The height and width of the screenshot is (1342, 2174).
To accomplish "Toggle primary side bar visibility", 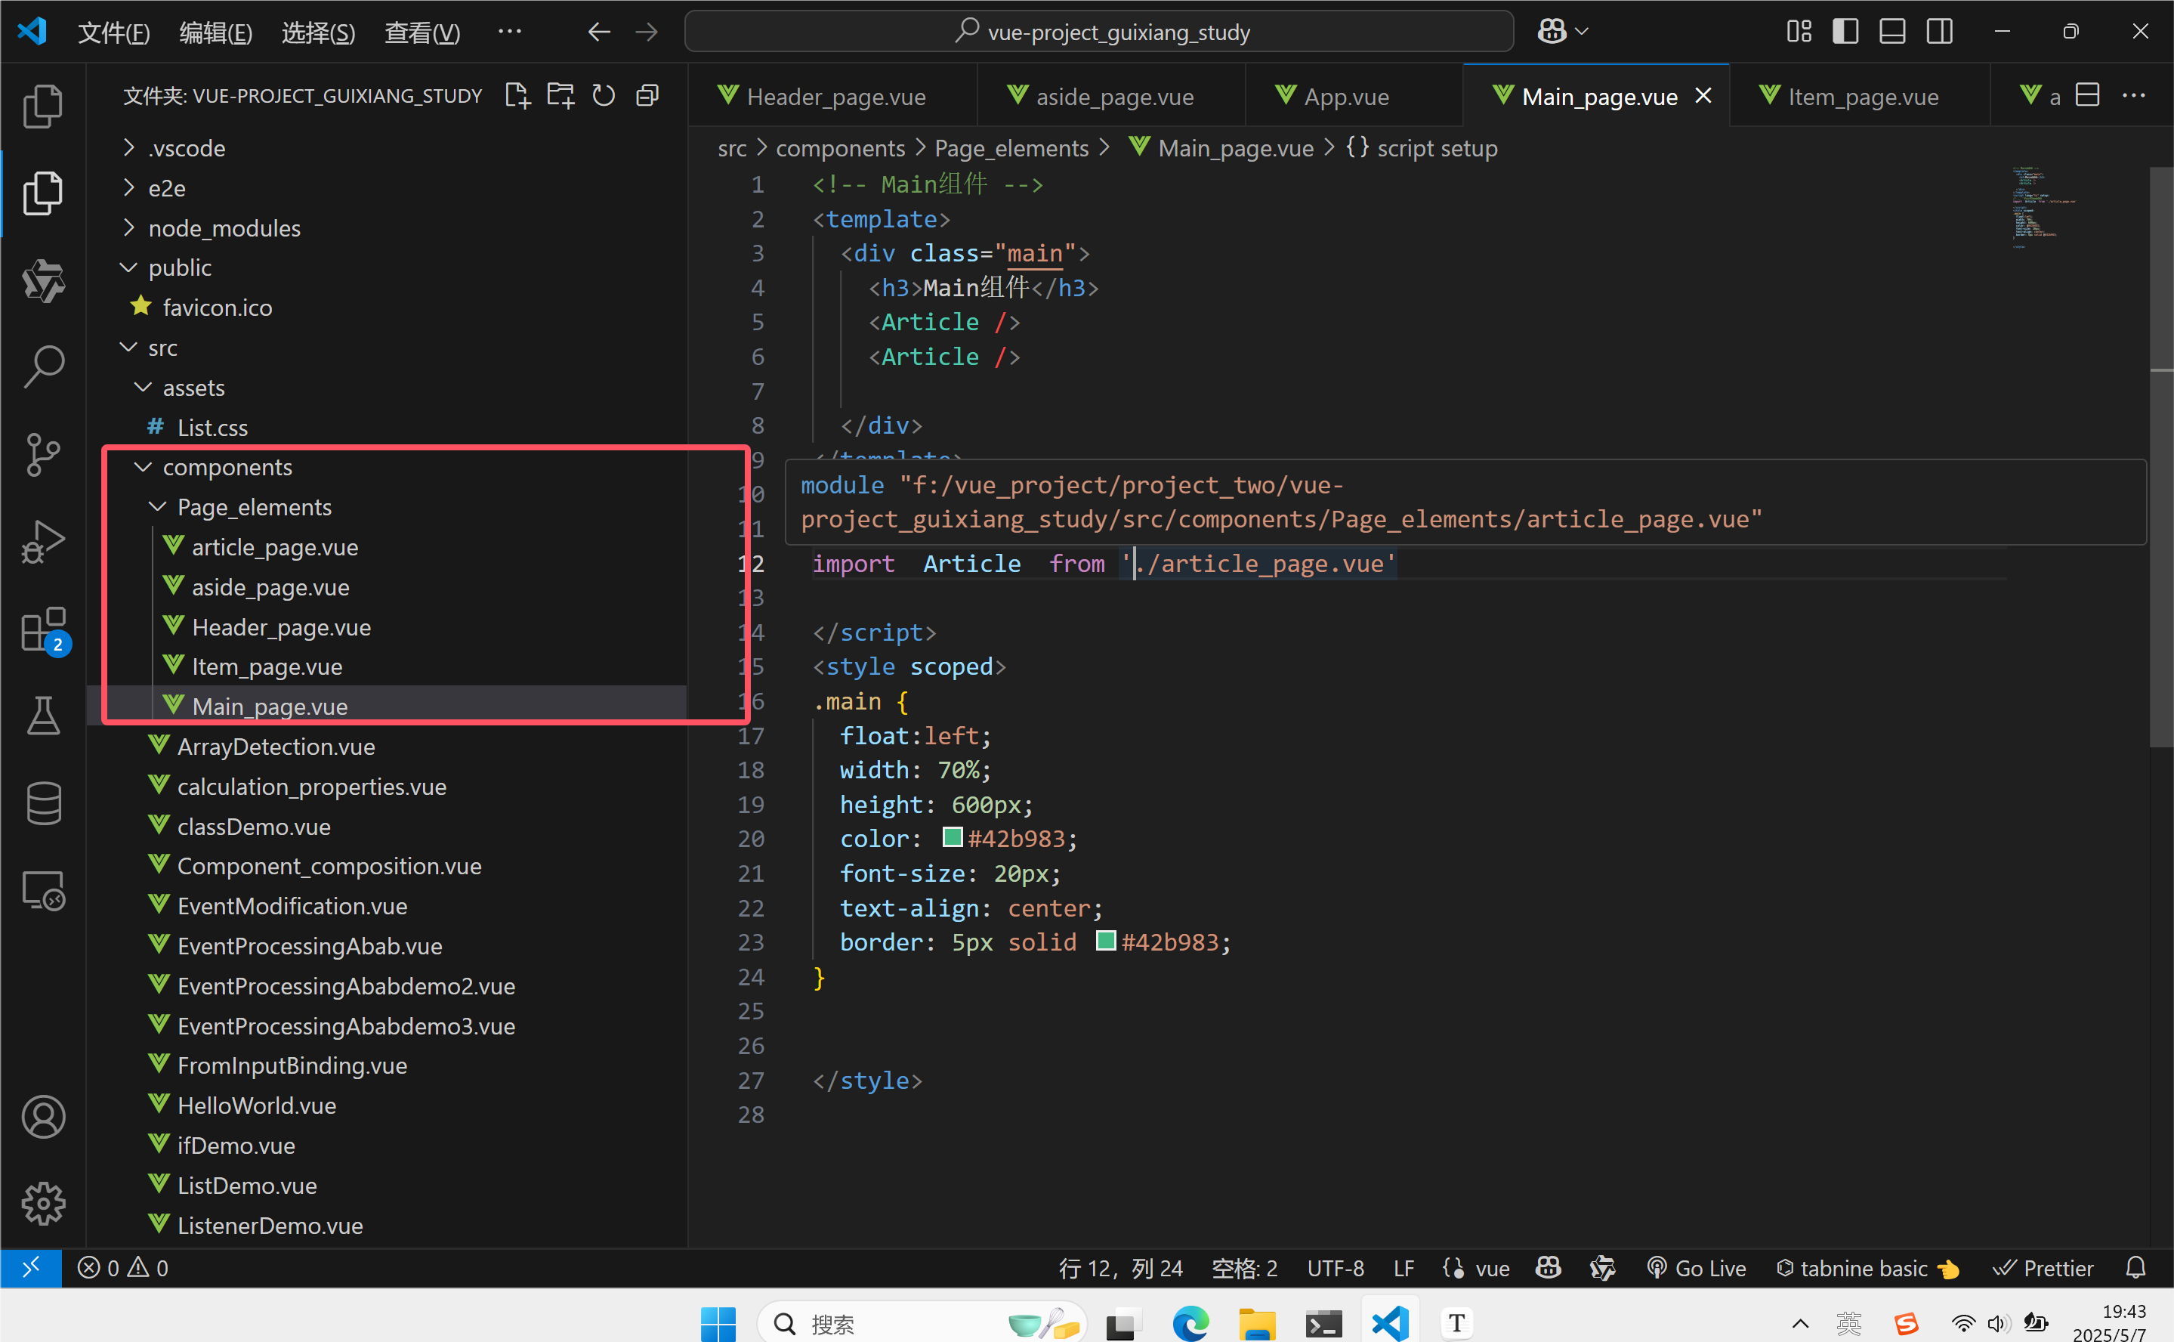I will 1845,32.
